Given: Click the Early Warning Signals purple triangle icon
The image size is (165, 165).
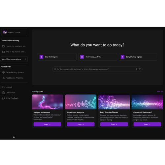Looking at the screenshot, I should click(x=122, y=57).
